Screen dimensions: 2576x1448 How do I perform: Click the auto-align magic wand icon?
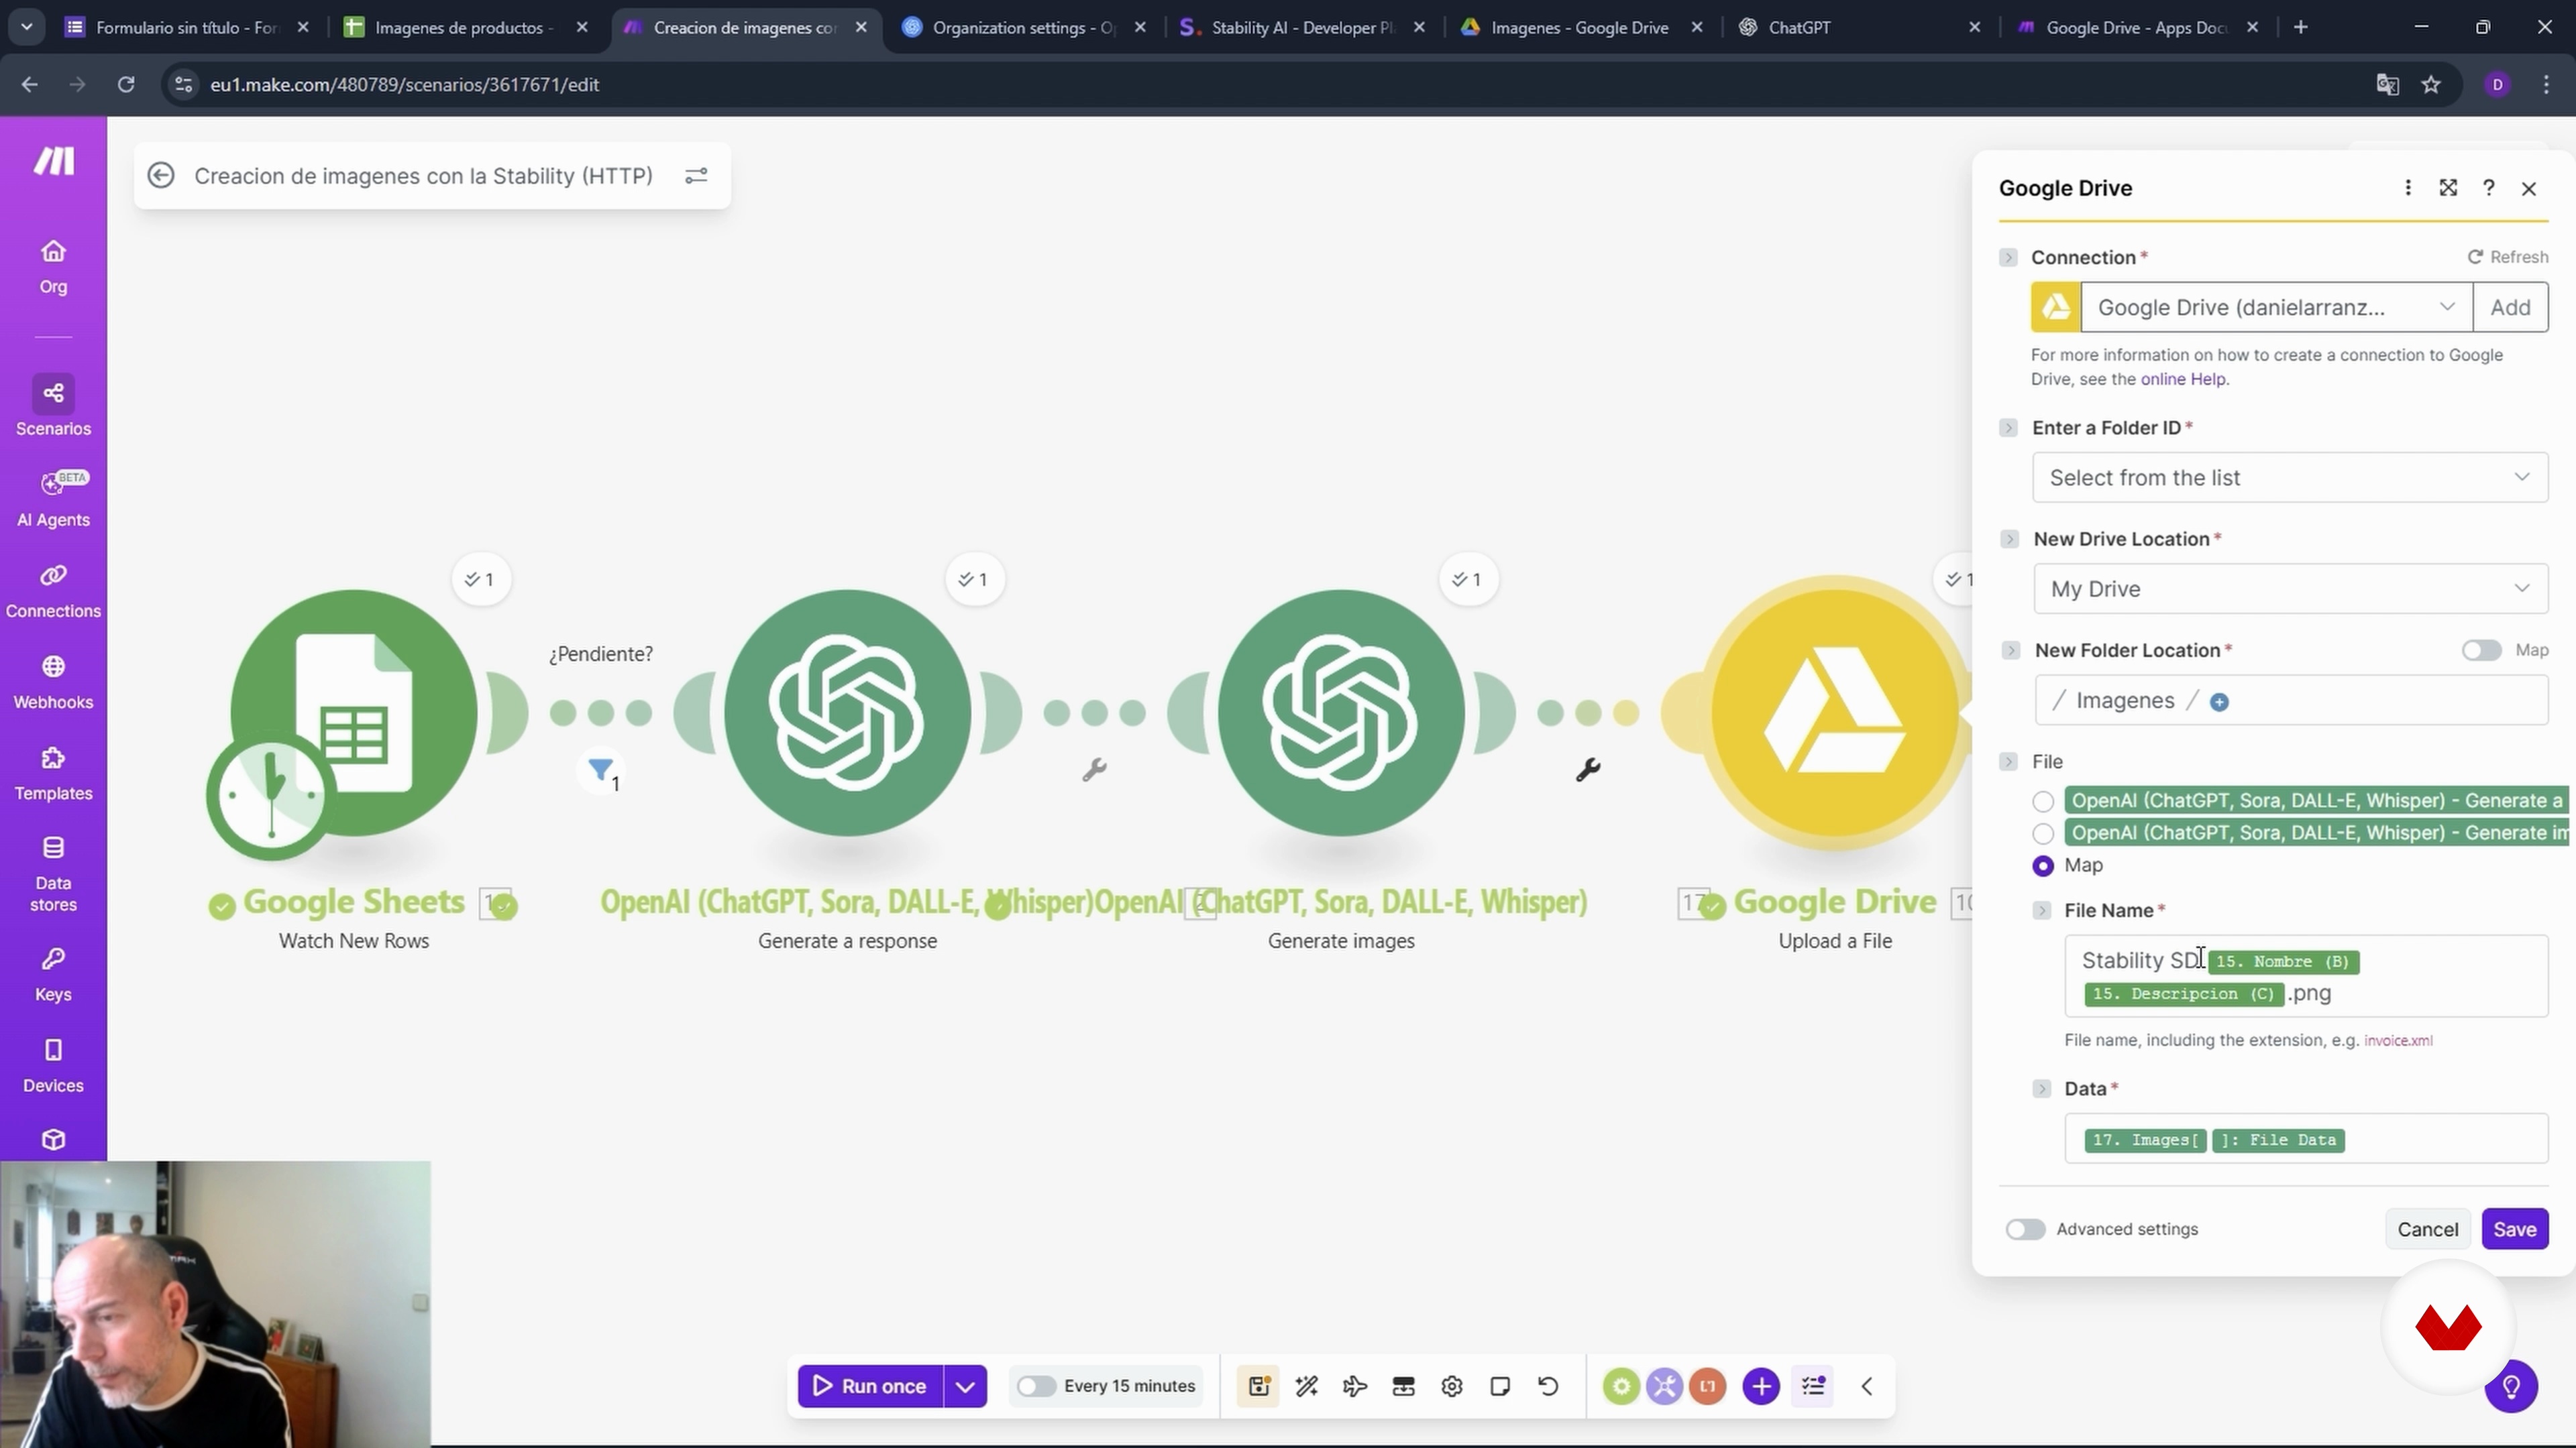1306,1386
